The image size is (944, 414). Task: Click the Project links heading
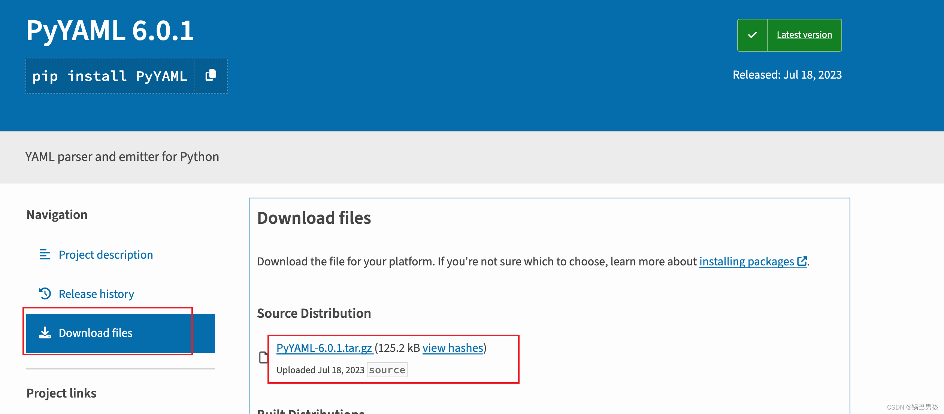point(61,393)
